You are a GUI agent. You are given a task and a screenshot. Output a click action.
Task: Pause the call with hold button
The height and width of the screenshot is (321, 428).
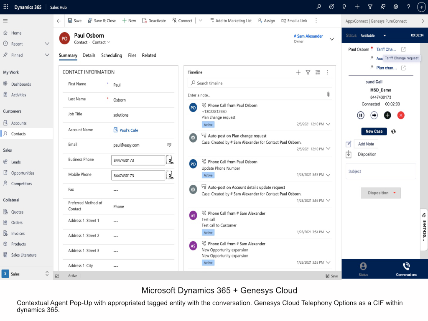[x=361, y=115]
